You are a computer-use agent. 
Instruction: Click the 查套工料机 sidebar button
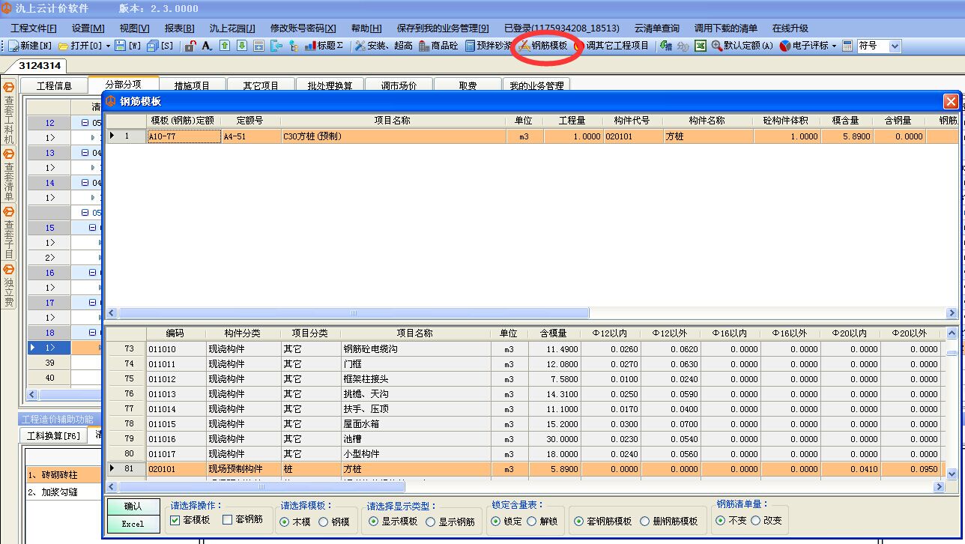[9, 113]
